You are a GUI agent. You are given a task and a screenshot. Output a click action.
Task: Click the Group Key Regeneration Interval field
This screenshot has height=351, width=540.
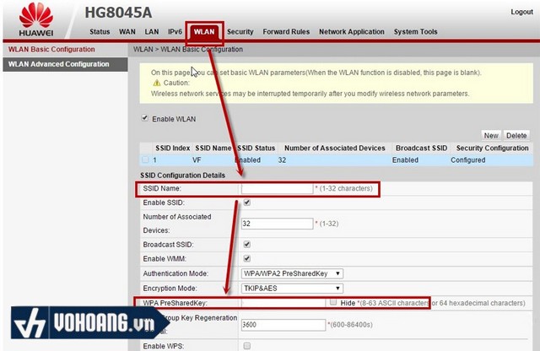coord(283,325)
